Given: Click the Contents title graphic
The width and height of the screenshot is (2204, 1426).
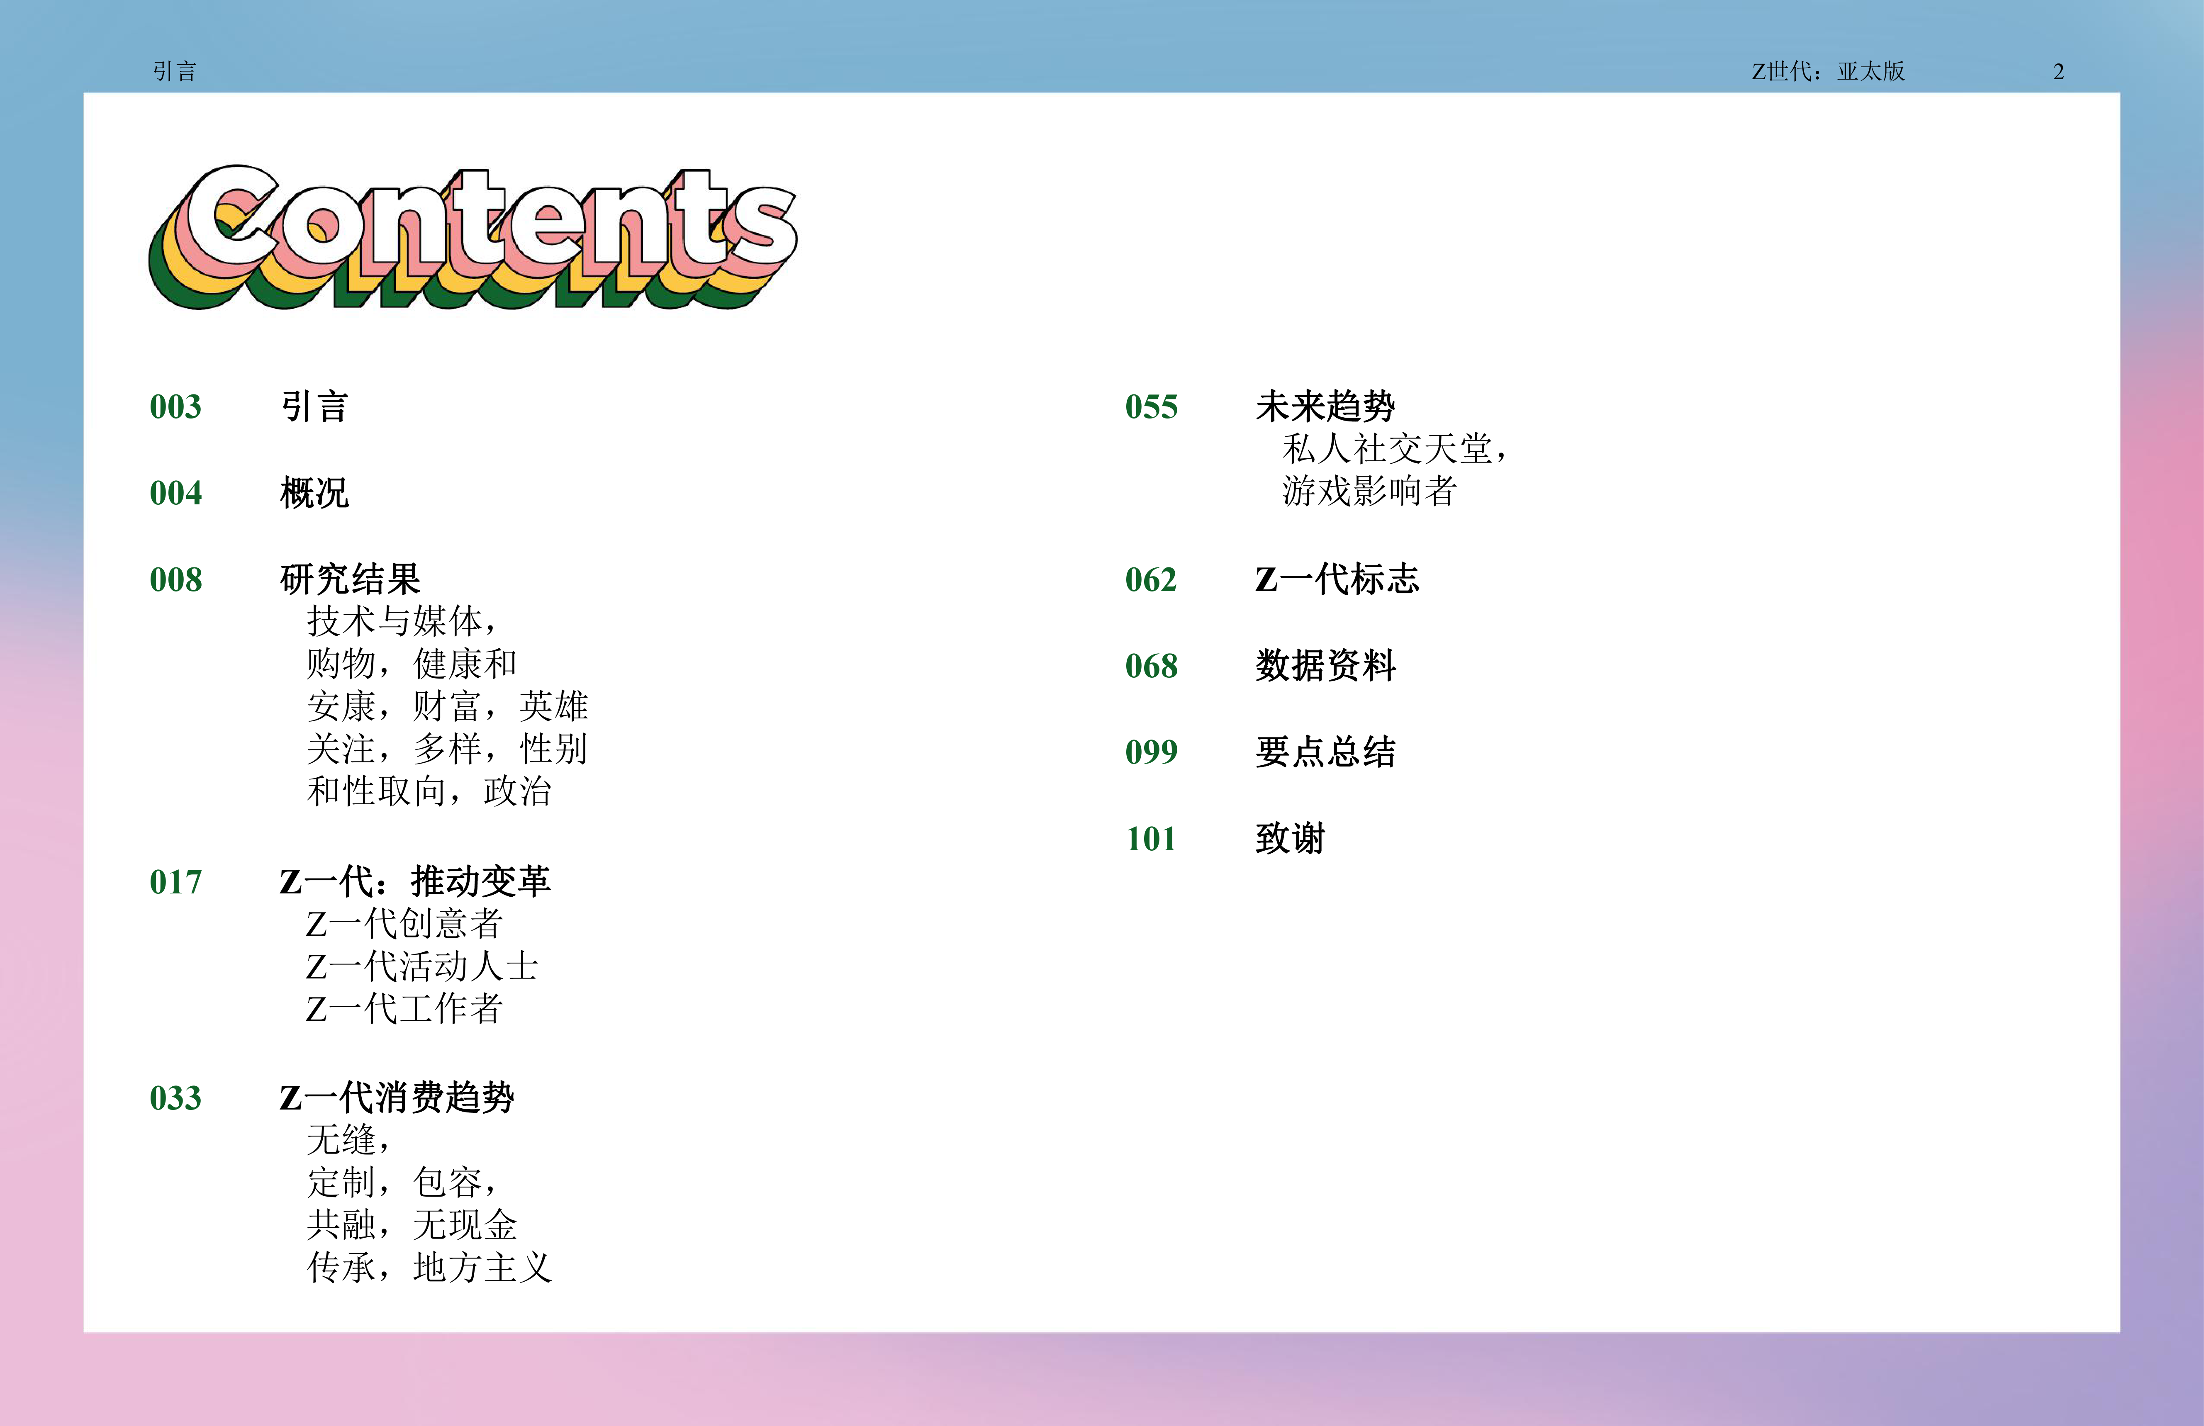Looking at the screenshot, I should pos(472,236).
